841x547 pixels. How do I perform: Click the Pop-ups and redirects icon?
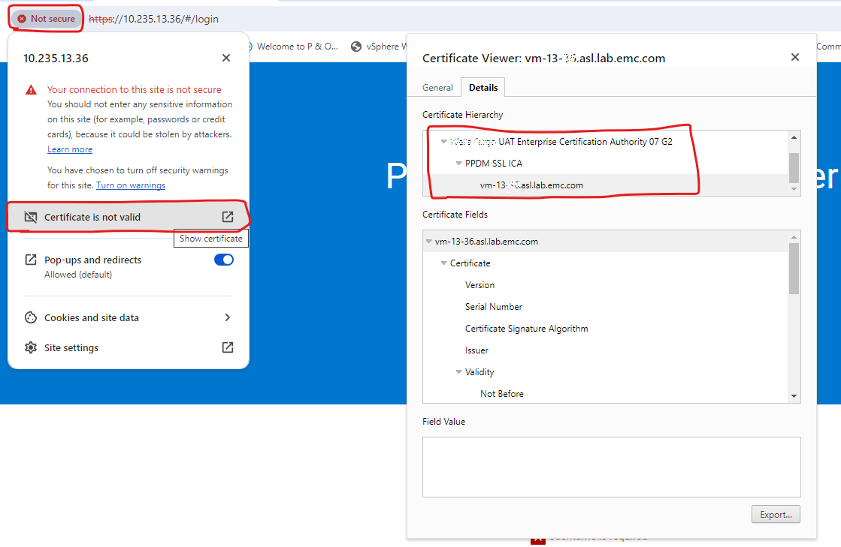[31, 260]
